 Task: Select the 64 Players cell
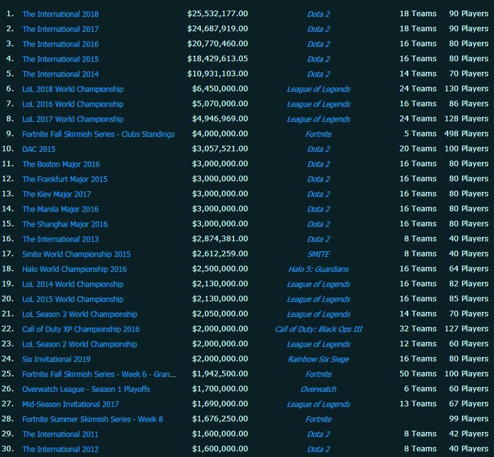click(x=468, y=269)
